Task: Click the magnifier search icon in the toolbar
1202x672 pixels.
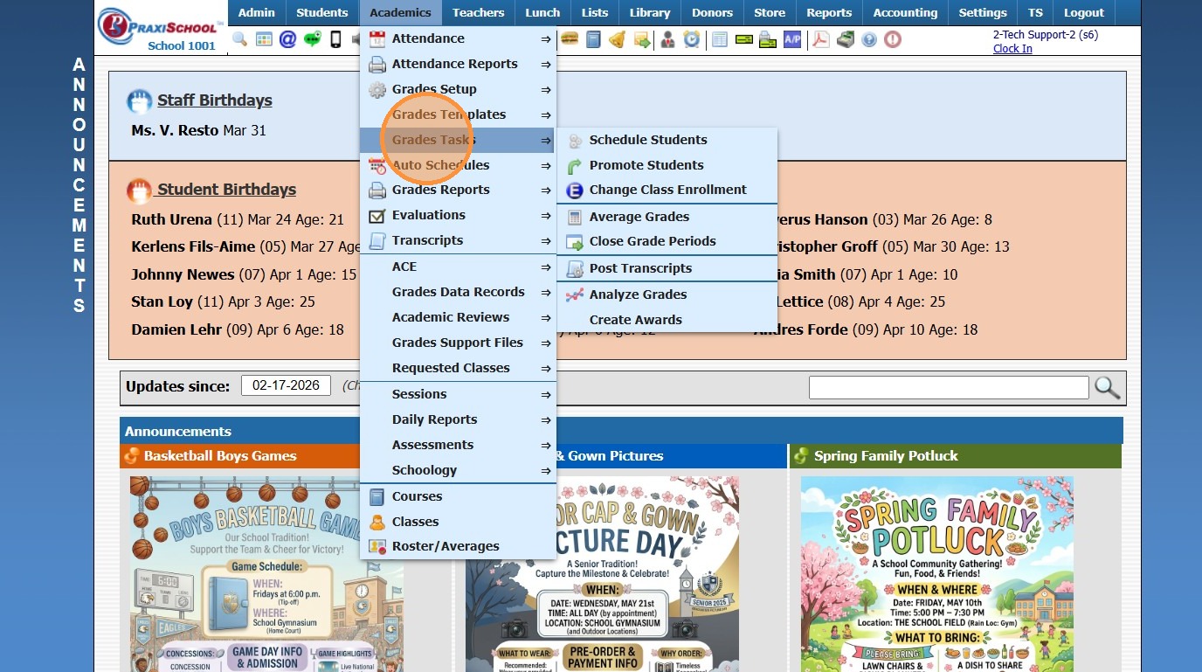Action: click(240, 39)
